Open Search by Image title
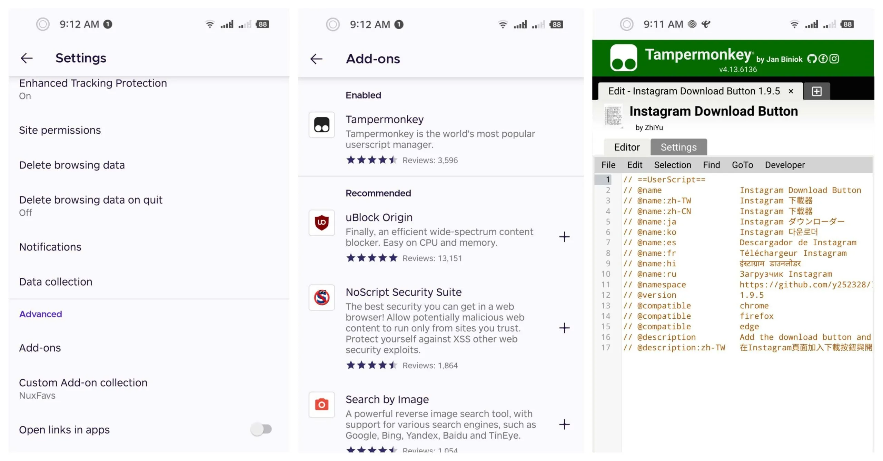Screen dimensions: 883x461 (387, 399)
